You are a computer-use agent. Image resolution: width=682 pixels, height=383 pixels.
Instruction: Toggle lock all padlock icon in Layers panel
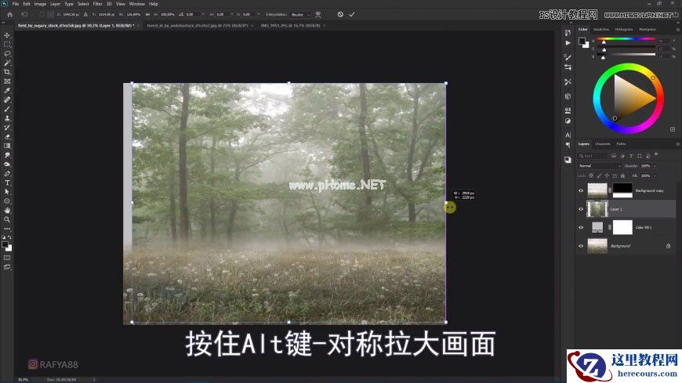(622, 175)
